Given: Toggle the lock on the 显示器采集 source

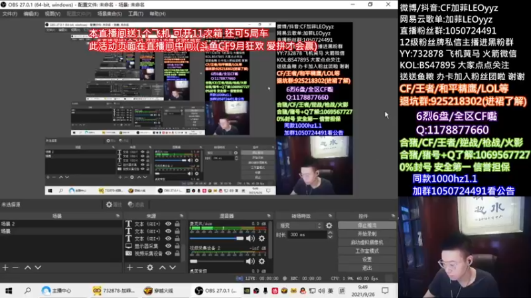Looking at the screenshot, I should [x=177, y=246].
